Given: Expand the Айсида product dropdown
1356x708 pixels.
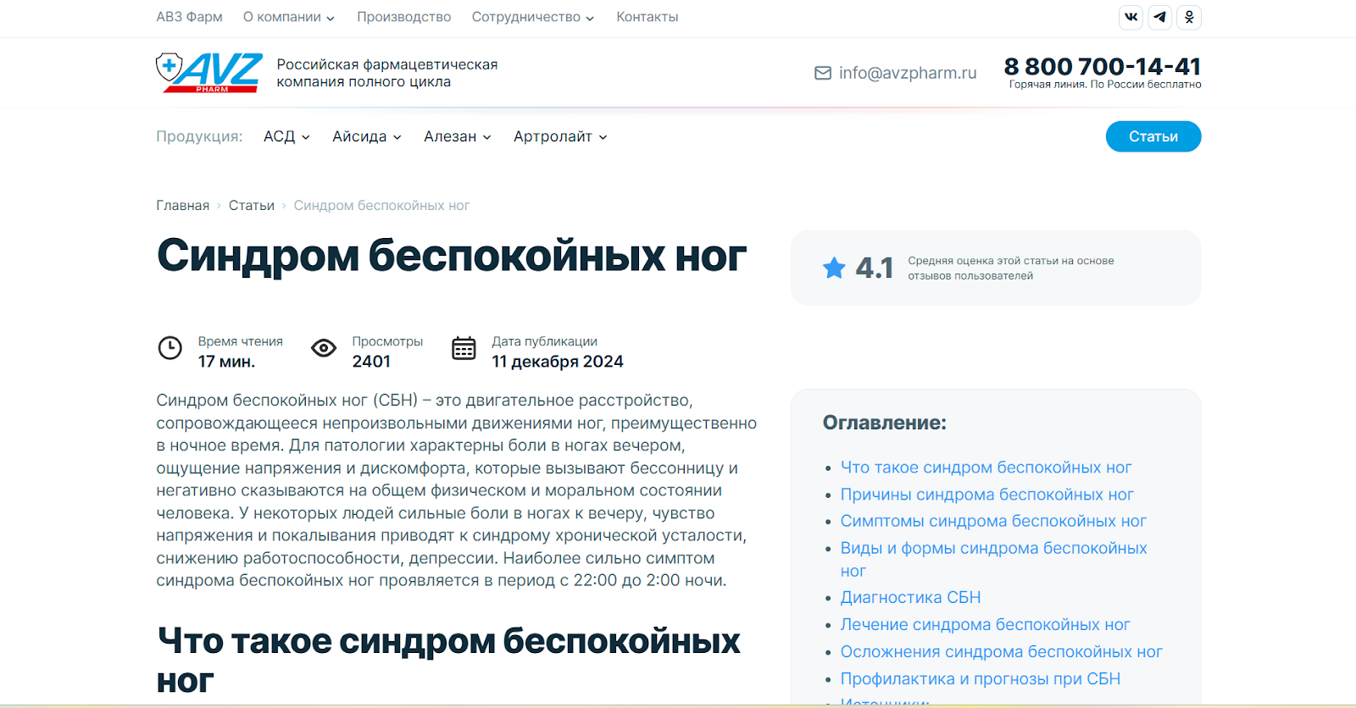Looking at the screenshot, I should 366,136.
